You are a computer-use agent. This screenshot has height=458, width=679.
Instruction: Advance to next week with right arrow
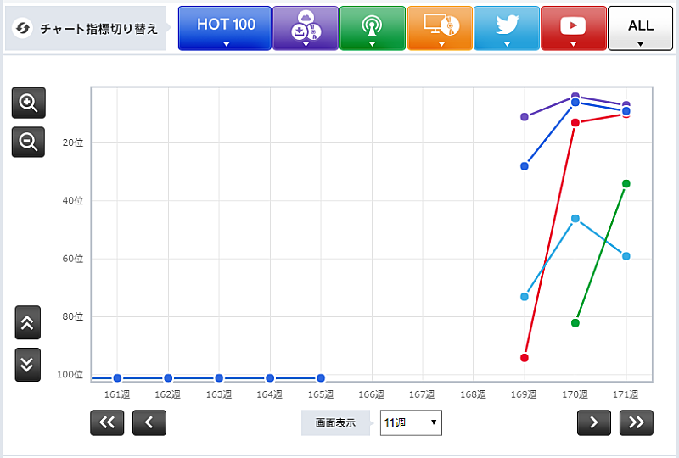(x=594, y=422)
